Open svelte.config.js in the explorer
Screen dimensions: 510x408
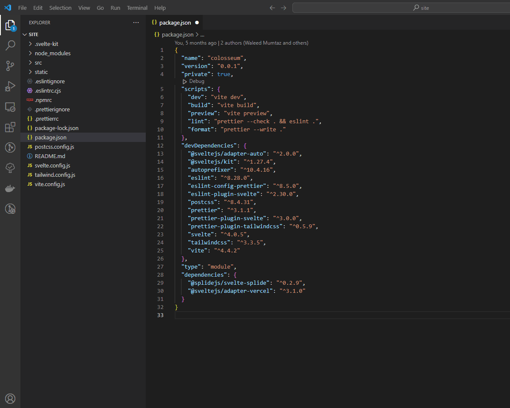click(x=52, y=165)
